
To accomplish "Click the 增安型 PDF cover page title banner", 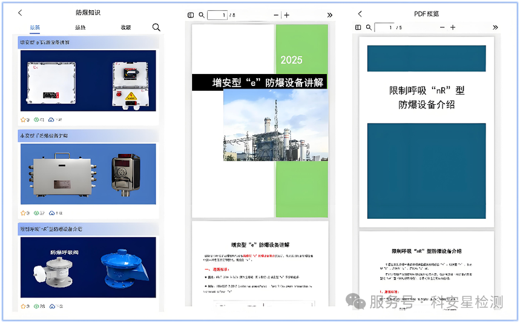I will coord(259,82).
